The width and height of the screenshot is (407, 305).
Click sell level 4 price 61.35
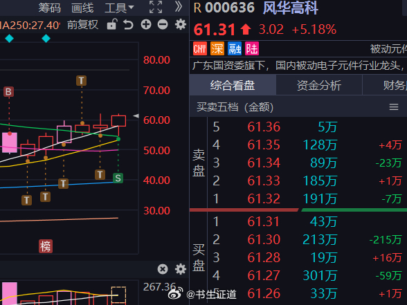(x=264, y=145)
